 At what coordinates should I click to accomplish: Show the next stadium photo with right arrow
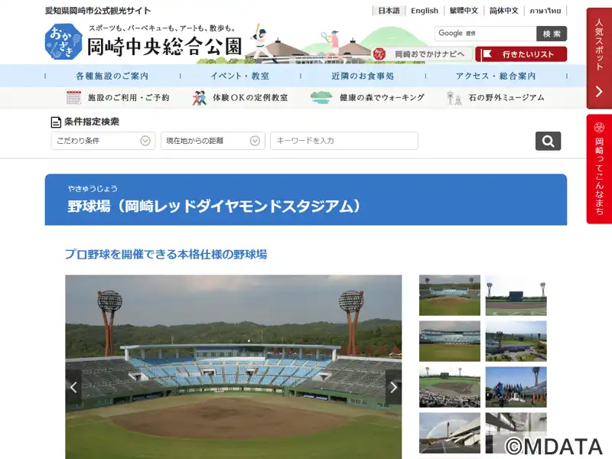(393, 387)
